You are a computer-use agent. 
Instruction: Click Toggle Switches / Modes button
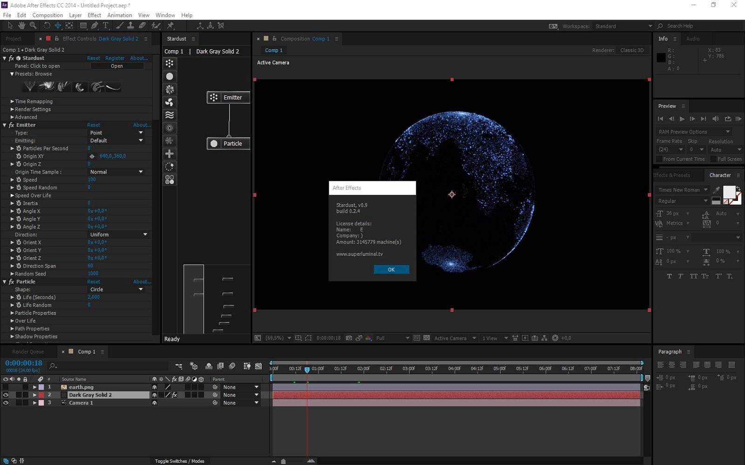(x=180, y=461)
